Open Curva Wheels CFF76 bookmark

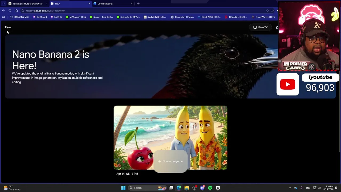pyautogui.click(x=263, y=17)
